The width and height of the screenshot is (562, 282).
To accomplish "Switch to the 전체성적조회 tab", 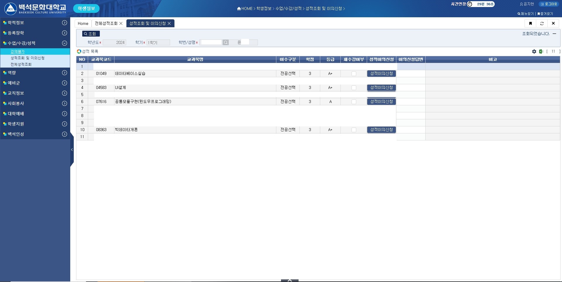I will coord(106,23).
